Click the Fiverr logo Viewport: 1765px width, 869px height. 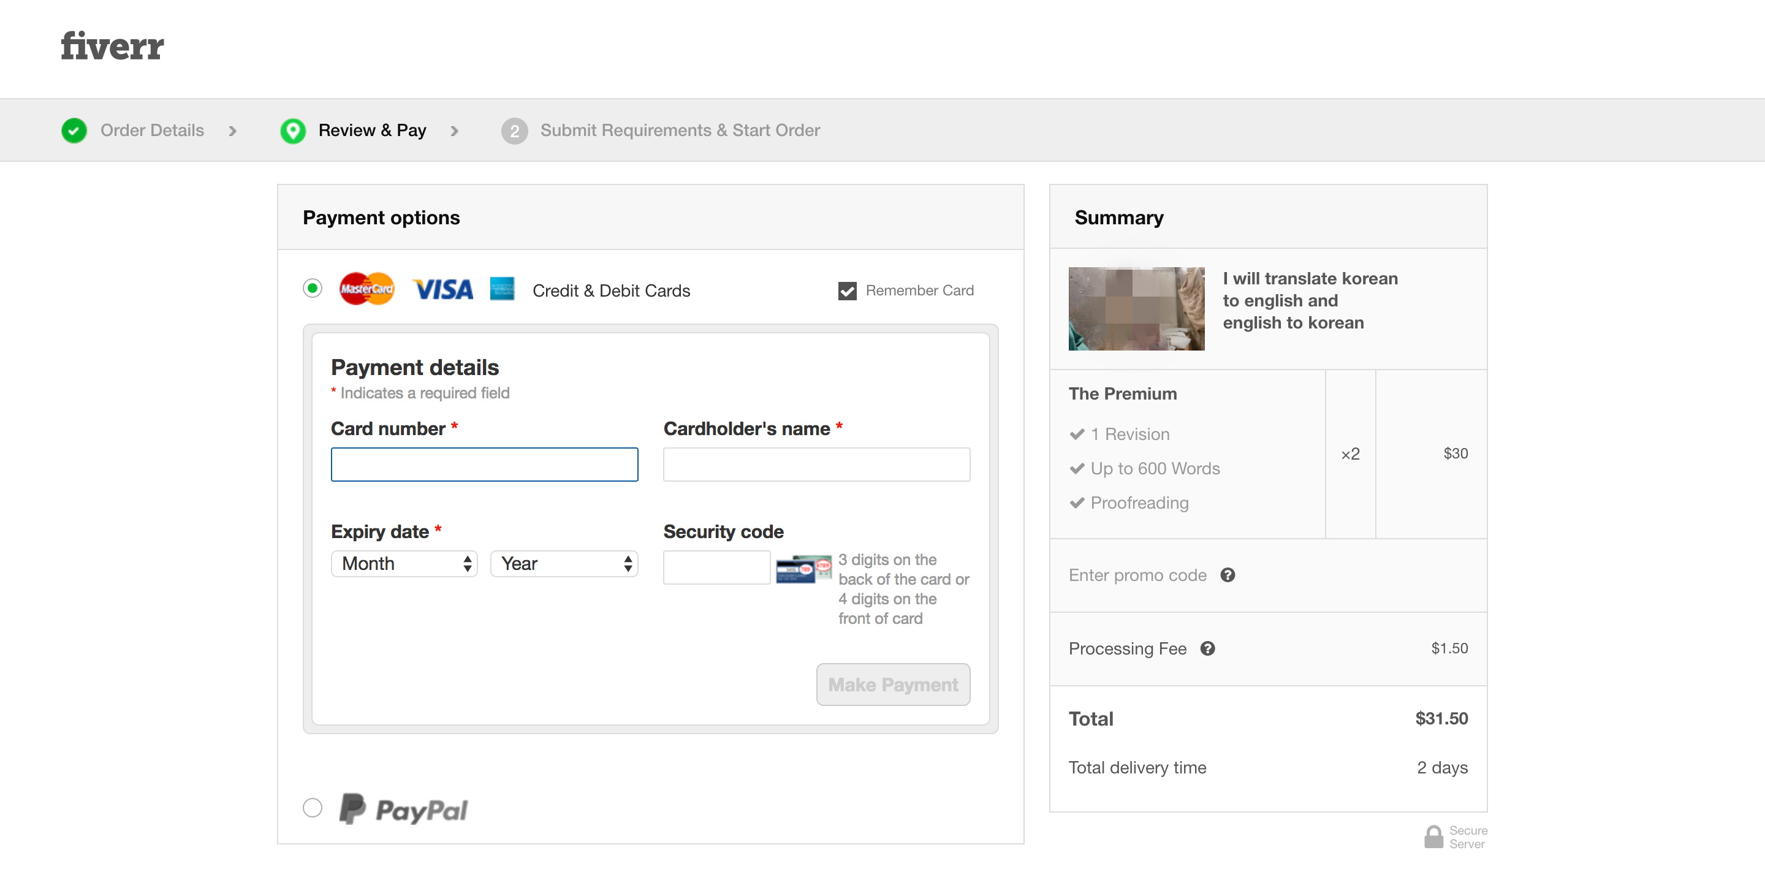tap(112, 46)
